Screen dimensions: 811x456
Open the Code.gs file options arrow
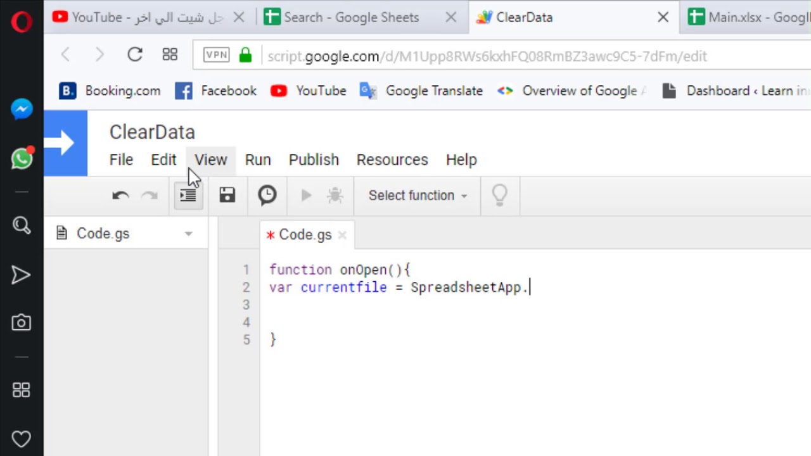(x=188, y=234)
